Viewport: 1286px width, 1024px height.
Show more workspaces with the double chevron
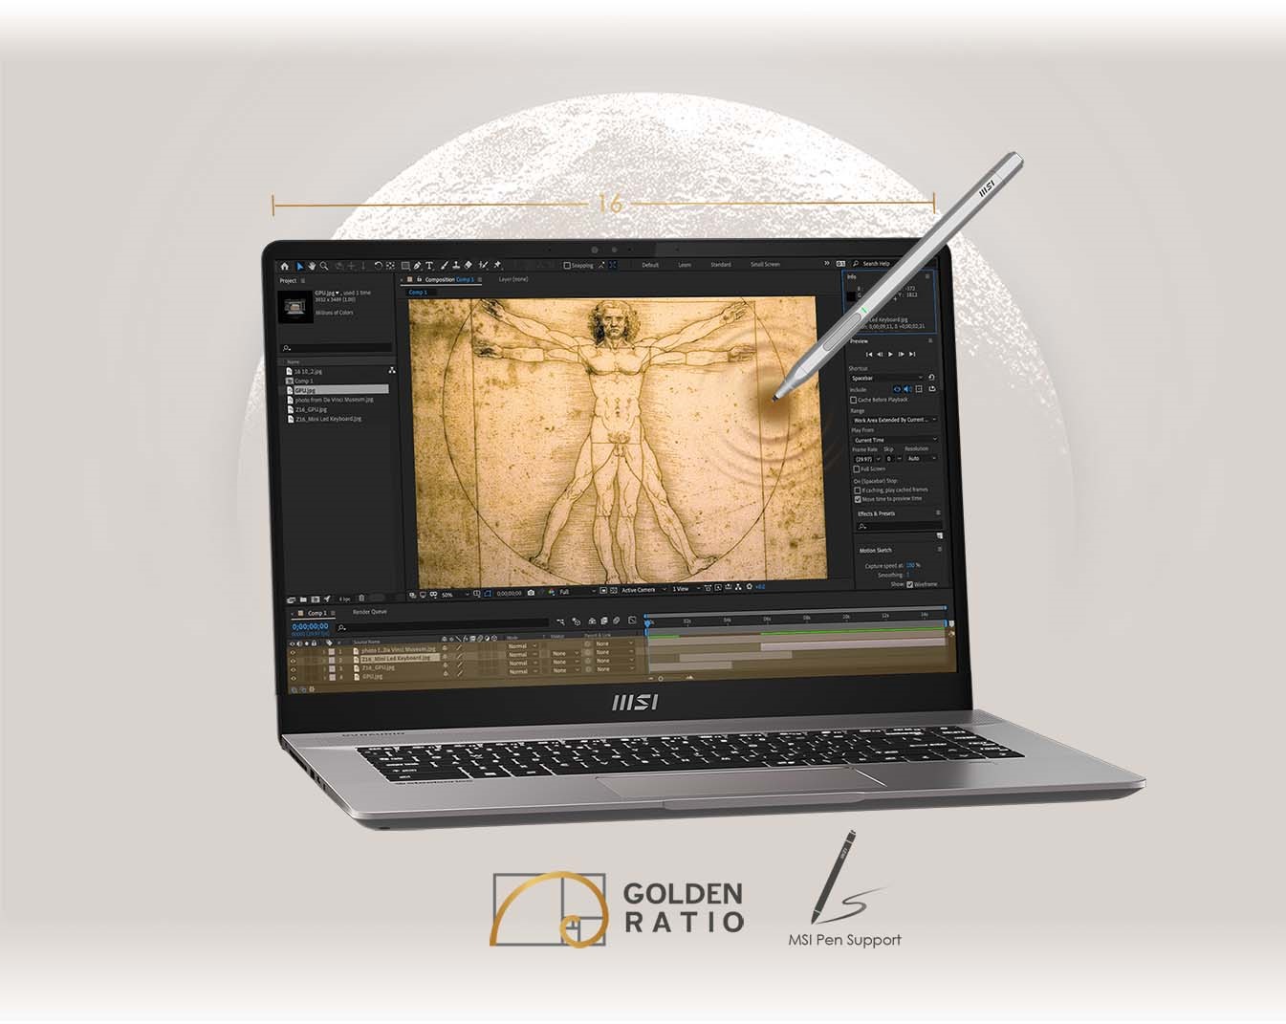click(x=826, y=263)
